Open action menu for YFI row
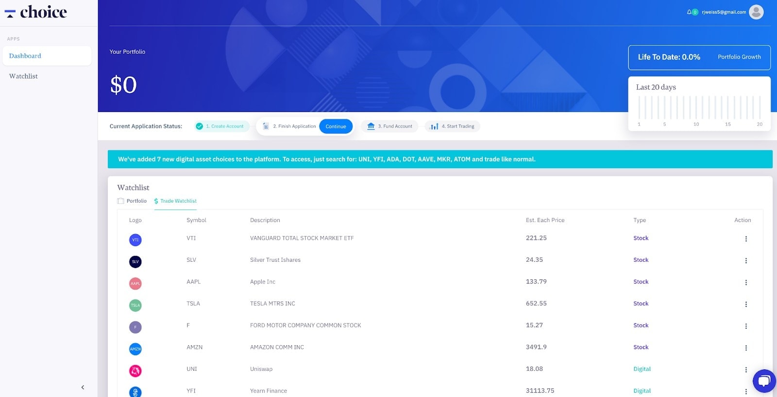 [x=746, y=392]
